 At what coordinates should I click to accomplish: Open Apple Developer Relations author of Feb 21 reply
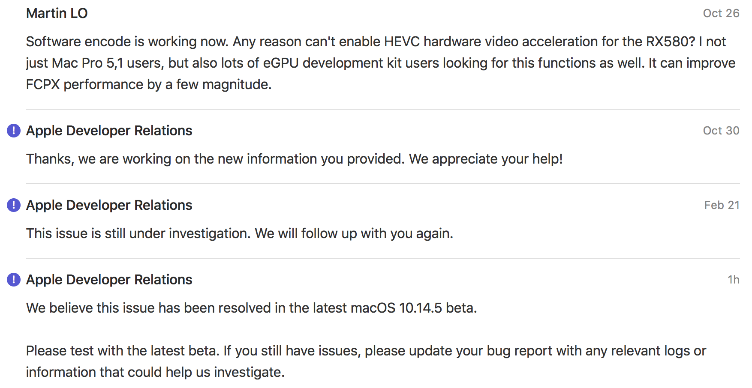coord(109,205)
